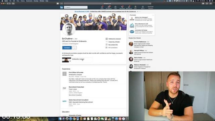Screen dimensions: 215x121
Task: Open Google Chrome from the Dock
Action: pyautogui.click(x=74, y=119)
